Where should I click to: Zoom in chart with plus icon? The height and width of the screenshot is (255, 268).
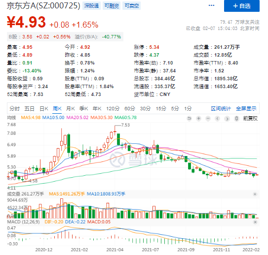[198, 118]
